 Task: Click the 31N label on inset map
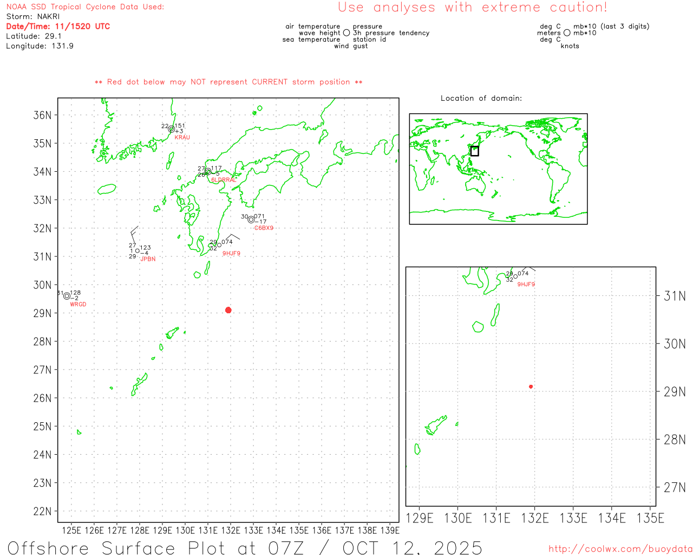point(675,296)
